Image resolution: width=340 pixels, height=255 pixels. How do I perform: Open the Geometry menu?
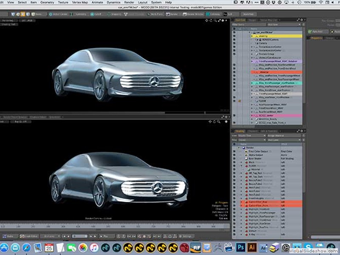pyautogui.click(x=47, y=3)
